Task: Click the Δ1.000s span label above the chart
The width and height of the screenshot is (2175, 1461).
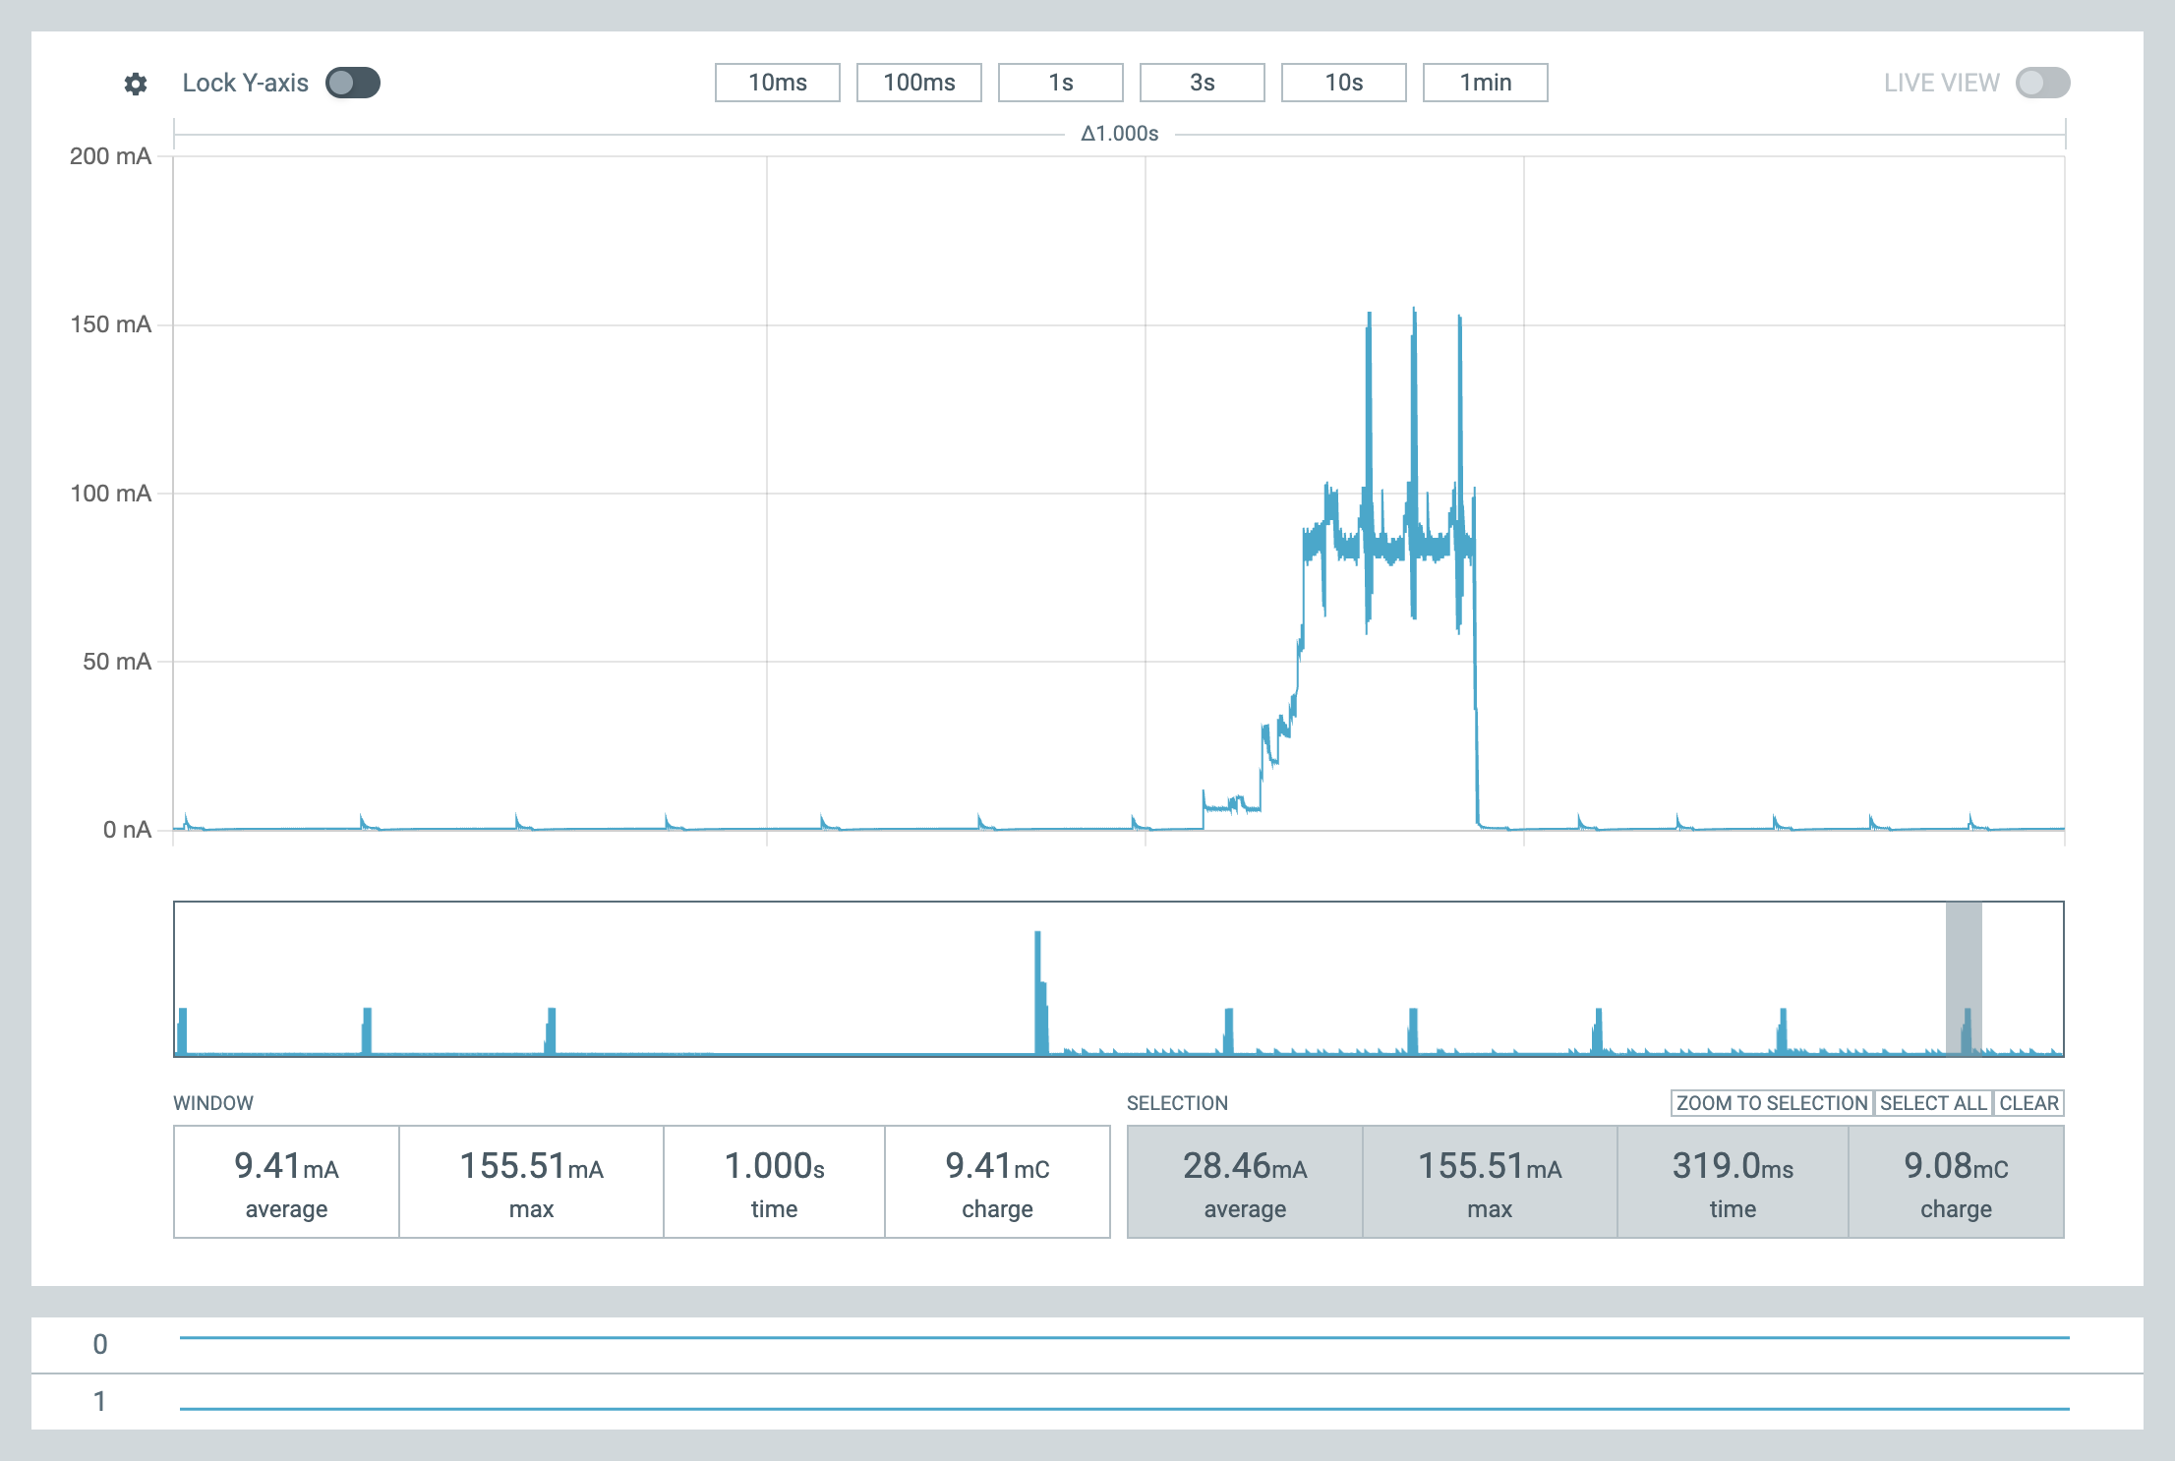Action: coord(1119,134)
